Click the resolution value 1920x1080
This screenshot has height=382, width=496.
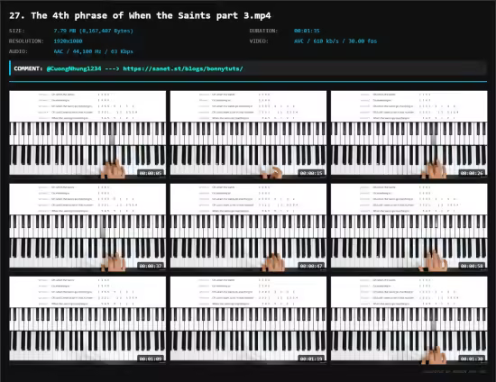68,41
